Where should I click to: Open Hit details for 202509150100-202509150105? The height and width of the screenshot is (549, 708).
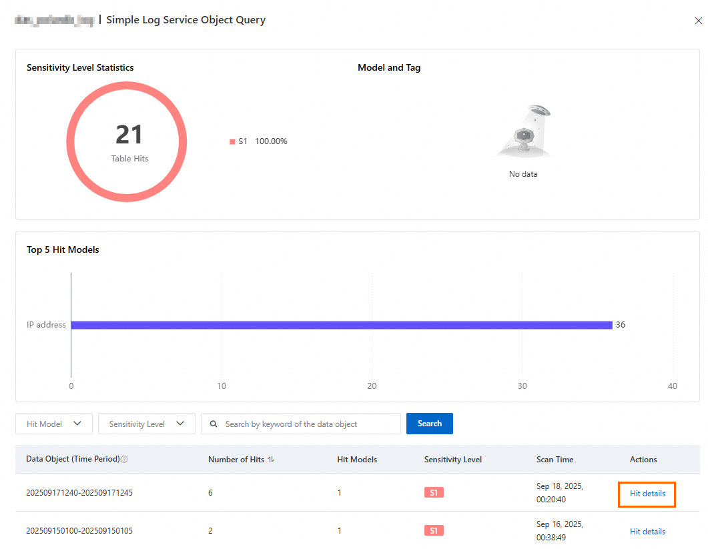pyautogui.click(x=647, y=532)
